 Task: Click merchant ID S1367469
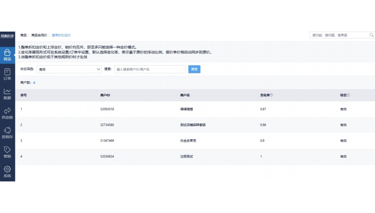(107, 141)
